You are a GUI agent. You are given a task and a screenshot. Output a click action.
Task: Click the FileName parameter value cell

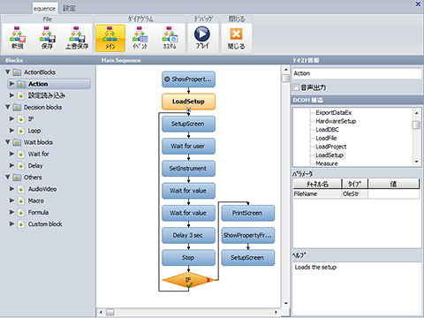tap(393, 194)
